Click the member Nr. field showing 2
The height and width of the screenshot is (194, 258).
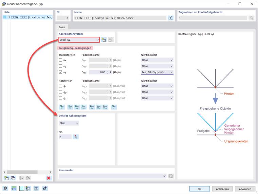pos(65,137)
